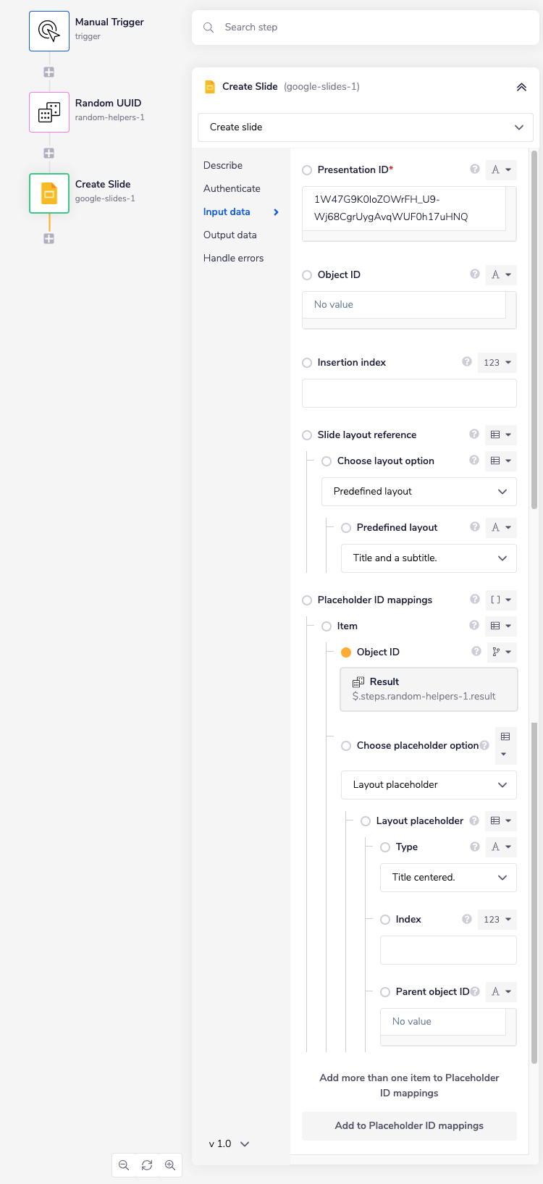The image size is (543, 1184).
Task: Reset canvas view with the refresh icon
Action: click(x=147, y=1165)
